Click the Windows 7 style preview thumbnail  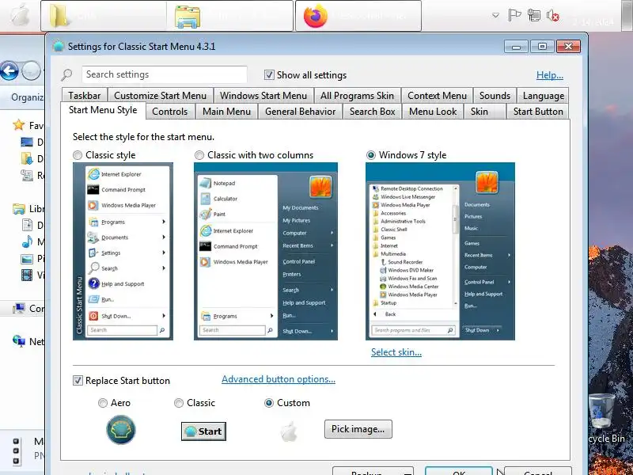[x=440, y=251]
